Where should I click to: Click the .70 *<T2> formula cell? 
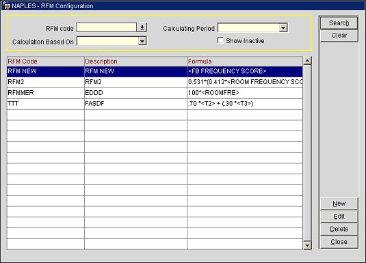click(x=245, y=104)
